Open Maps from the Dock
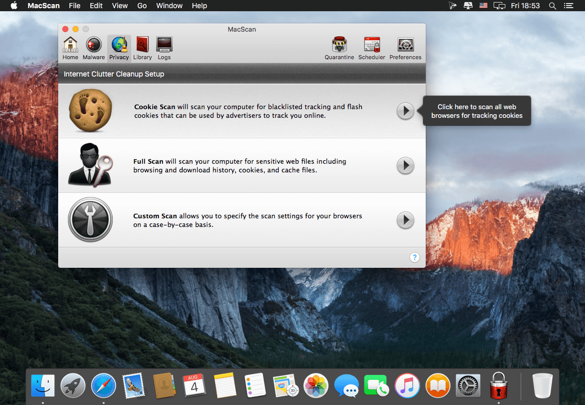 [x=285, y=386]
